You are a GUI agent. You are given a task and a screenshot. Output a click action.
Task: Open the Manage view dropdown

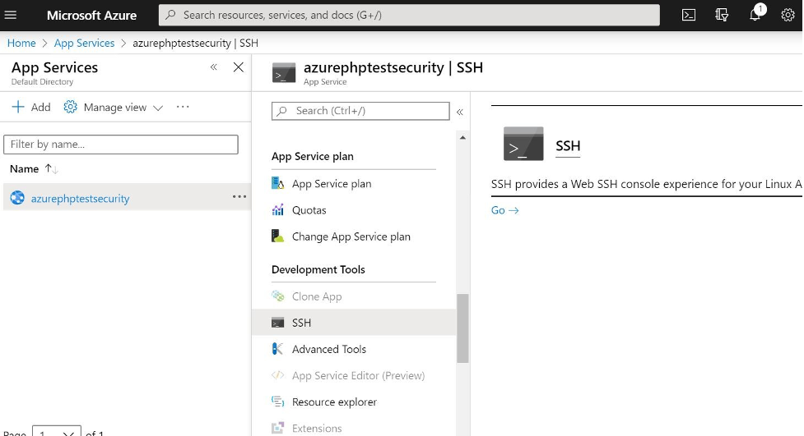(114, 107)
